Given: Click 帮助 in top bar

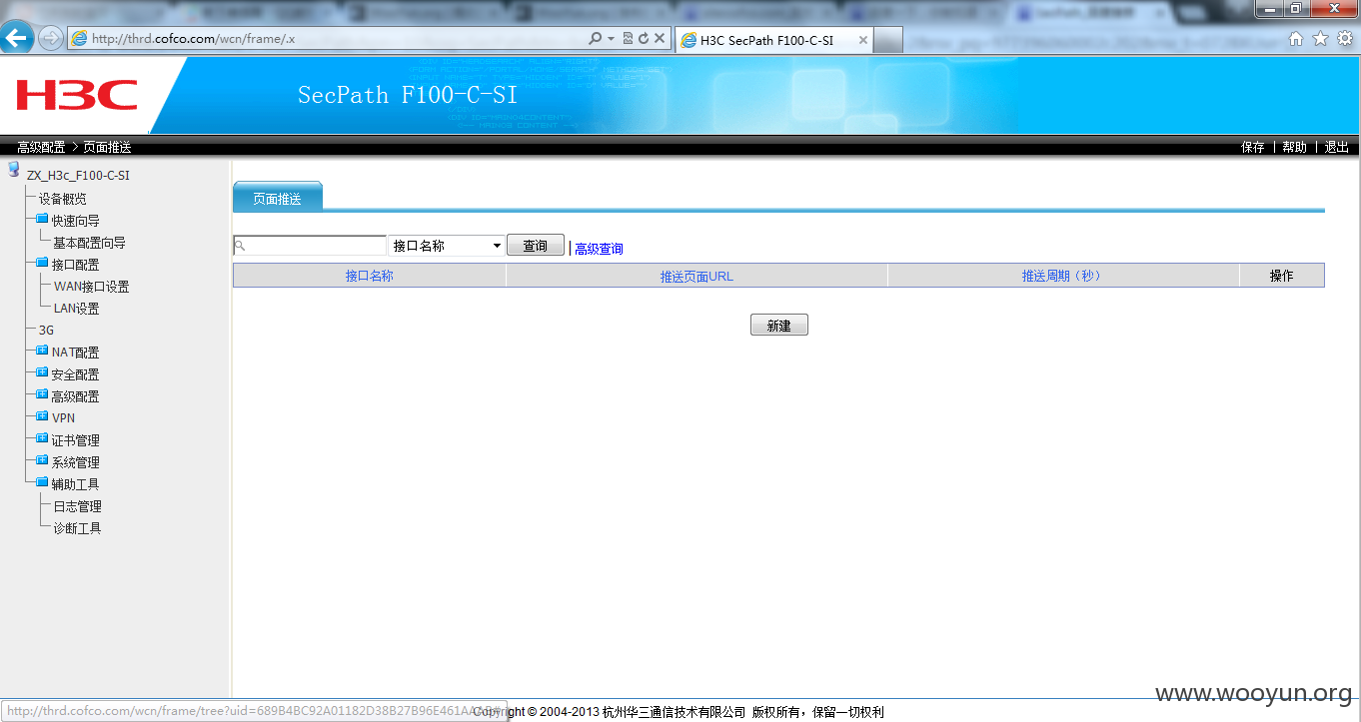Looking at the screenshot, I should [x=1294, y=147].
